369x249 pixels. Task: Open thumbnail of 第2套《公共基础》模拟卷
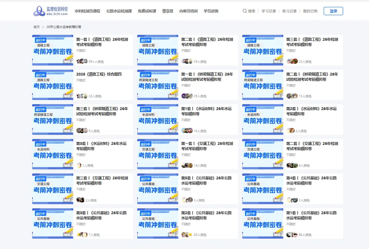(158, 223)
